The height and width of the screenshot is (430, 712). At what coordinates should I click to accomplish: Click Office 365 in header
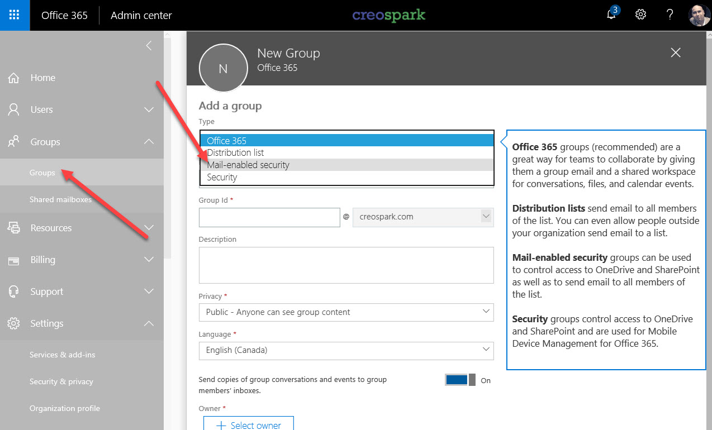coord(64,15)
